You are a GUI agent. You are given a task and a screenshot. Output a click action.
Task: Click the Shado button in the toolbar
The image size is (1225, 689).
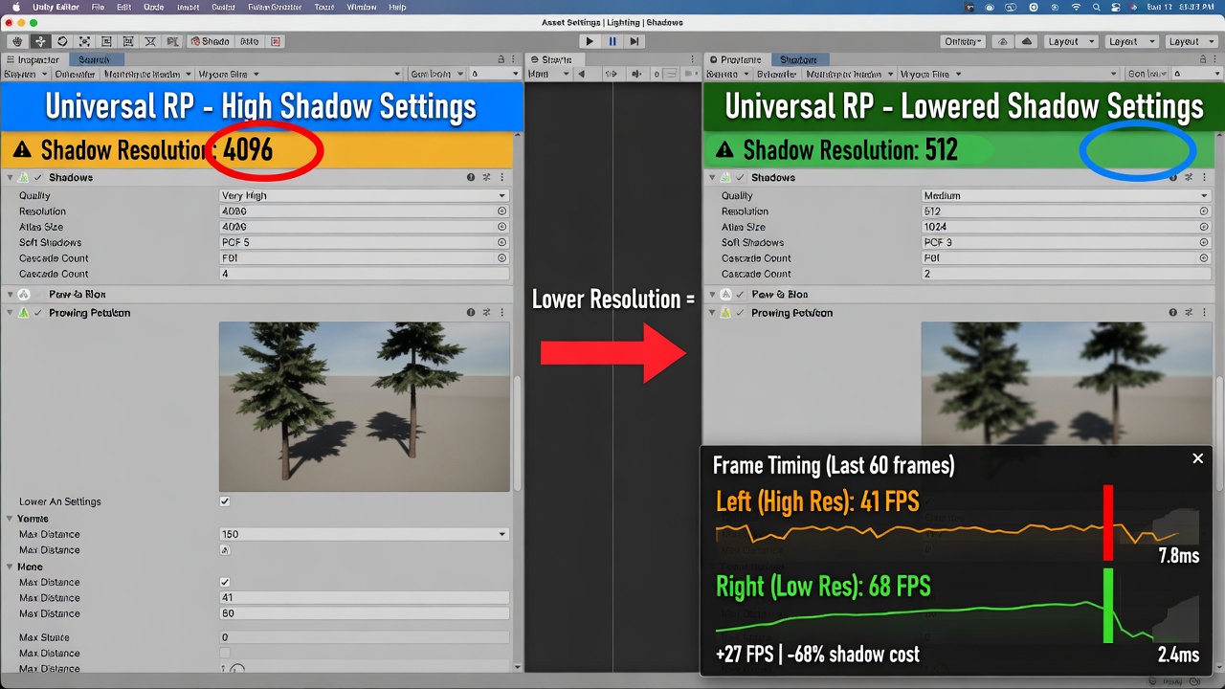(211, 41)
